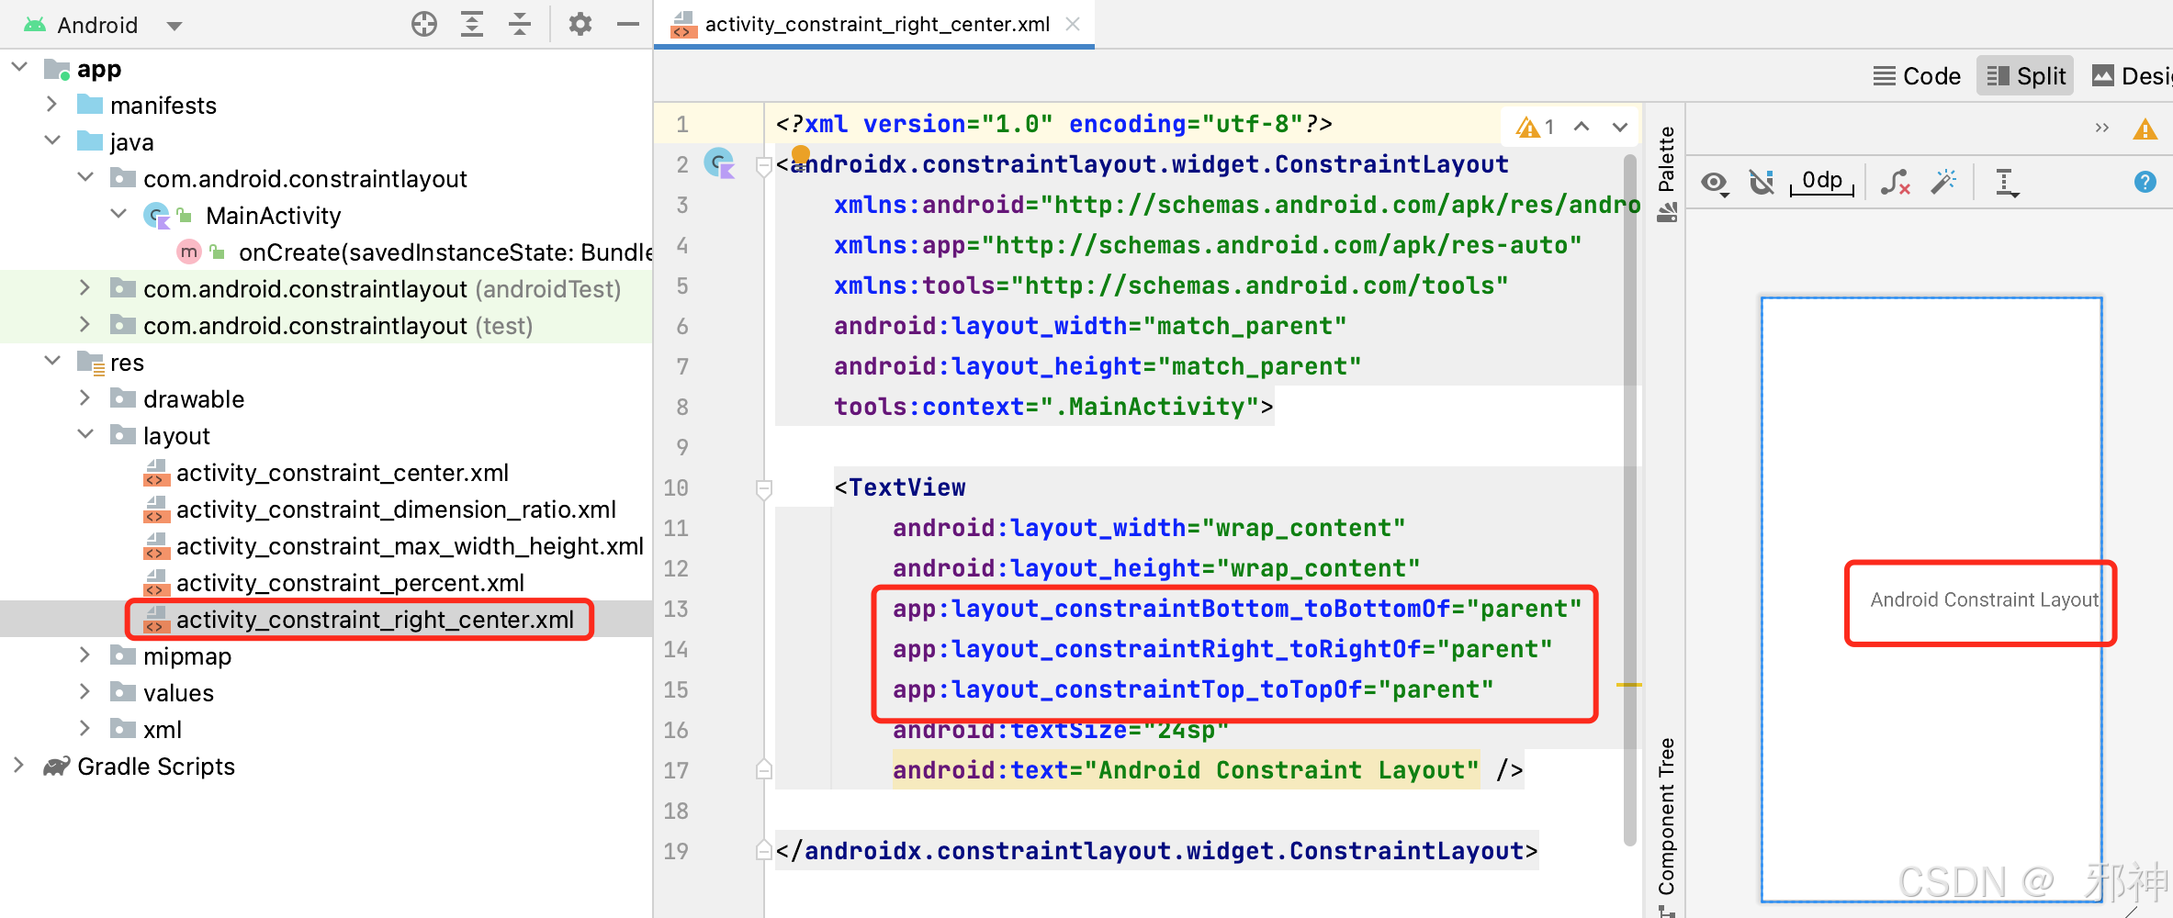Viewport: 2173px width, 918px height.
Task: Click Collapse All icon in project panel
Action: click(x=520, y=24)
